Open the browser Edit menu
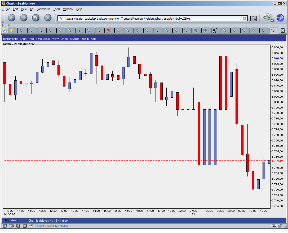The image size is (288, 233). (15, 9)
